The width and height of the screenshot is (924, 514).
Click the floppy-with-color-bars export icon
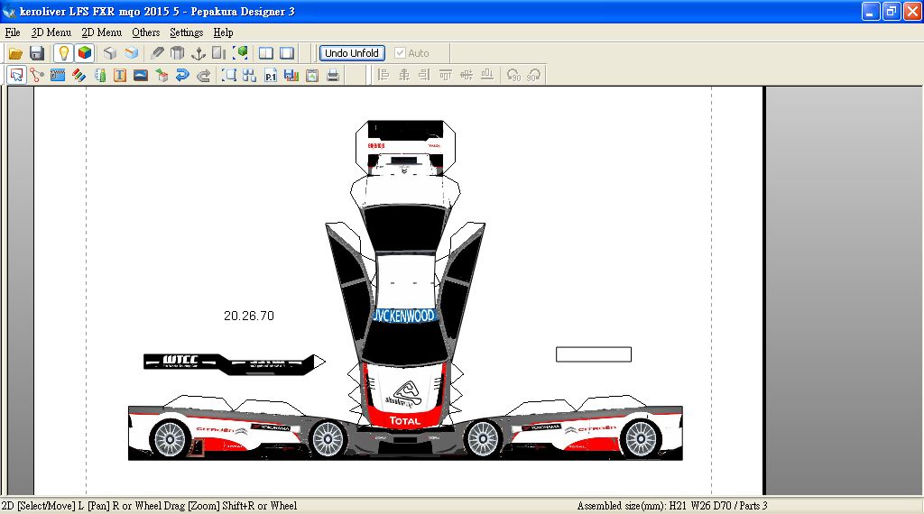(x=291, y=76)
